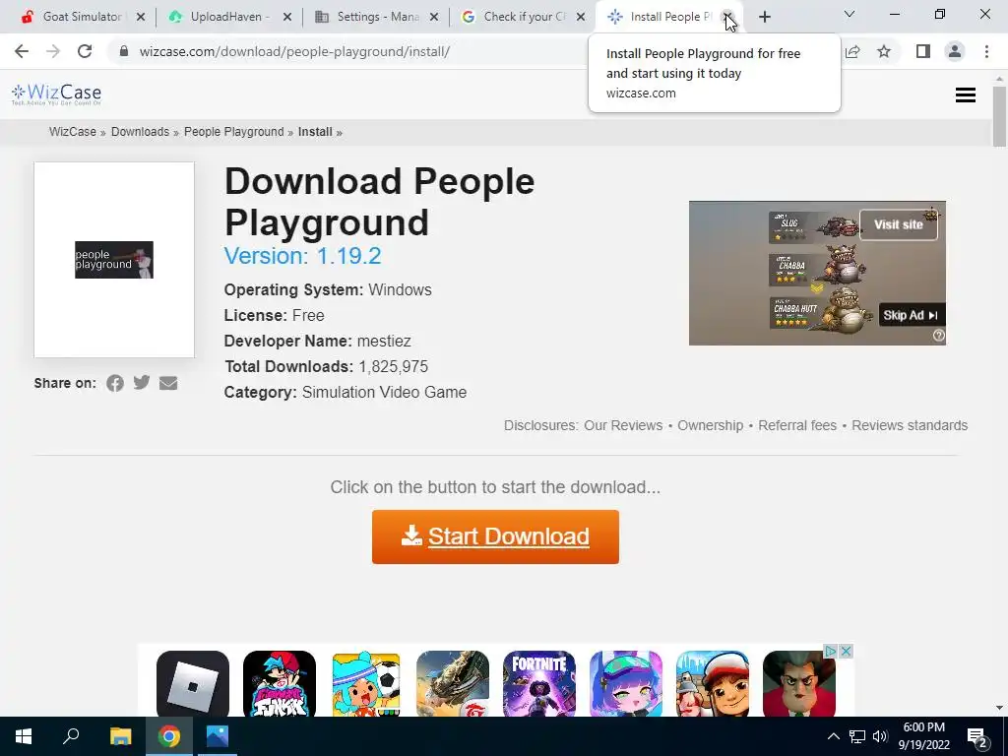The height and width of the screenshot is (756, 1008).
Task: Open the Chrome side panel icon
Action: pyautogui.click(x=923, y=51)
